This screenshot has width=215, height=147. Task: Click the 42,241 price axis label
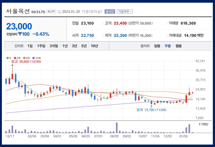pos(200,61)
